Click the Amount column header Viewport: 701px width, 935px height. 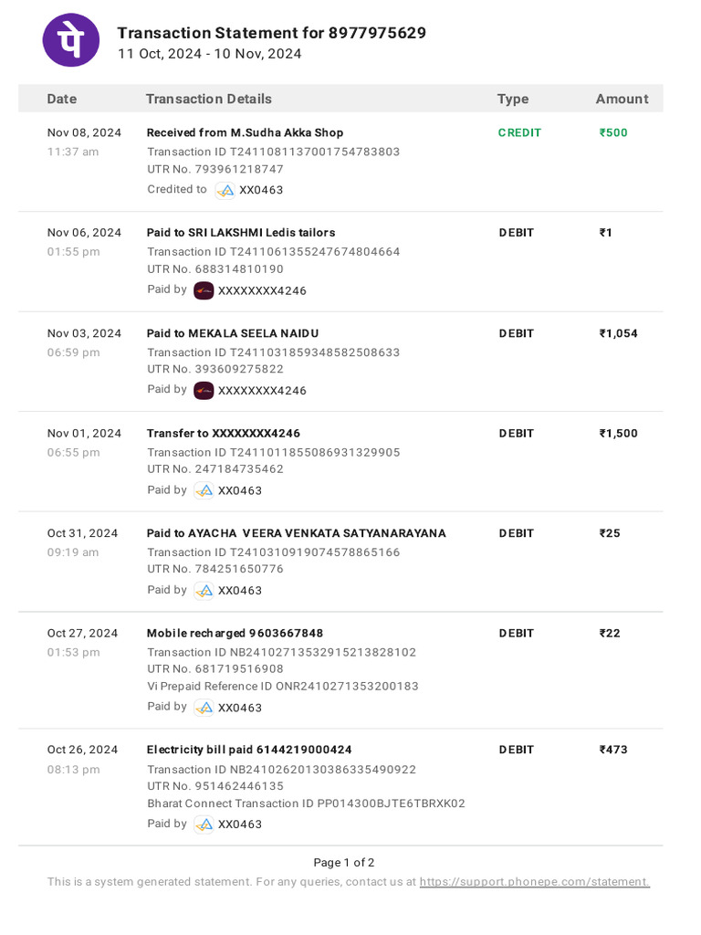coord(622,99)
